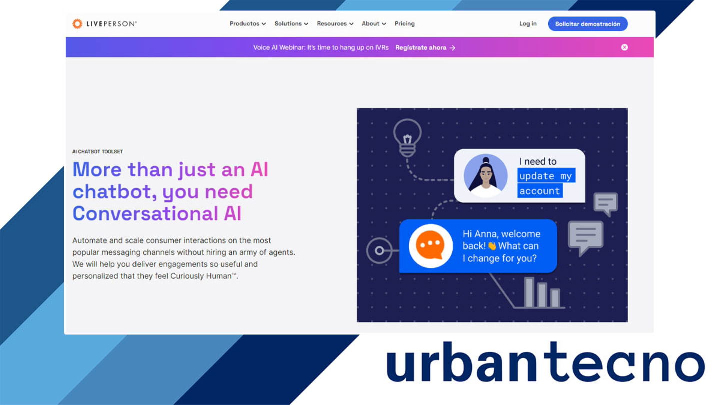Click the Solicitar demostración button

pyautogui.click(x=588, y=24)
